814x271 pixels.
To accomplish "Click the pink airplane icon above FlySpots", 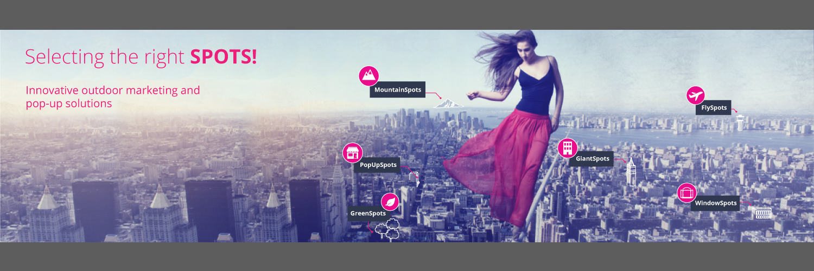I will click(695, 95).
